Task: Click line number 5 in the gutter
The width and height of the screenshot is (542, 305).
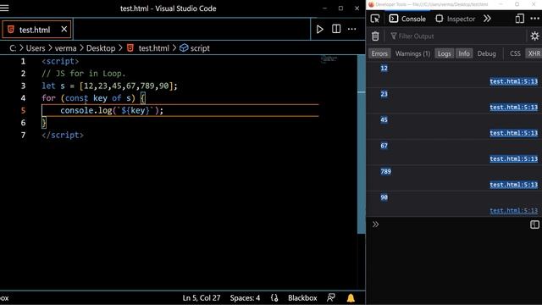Action: (x=23, y=110)
